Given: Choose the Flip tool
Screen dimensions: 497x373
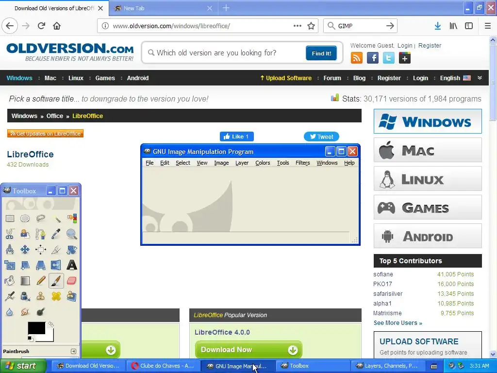Looking at the screenshot, I should (x=56, y=265).
